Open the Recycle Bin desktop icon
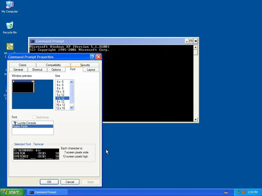Screen dimensions: 262x196 [x=10, y=28]
